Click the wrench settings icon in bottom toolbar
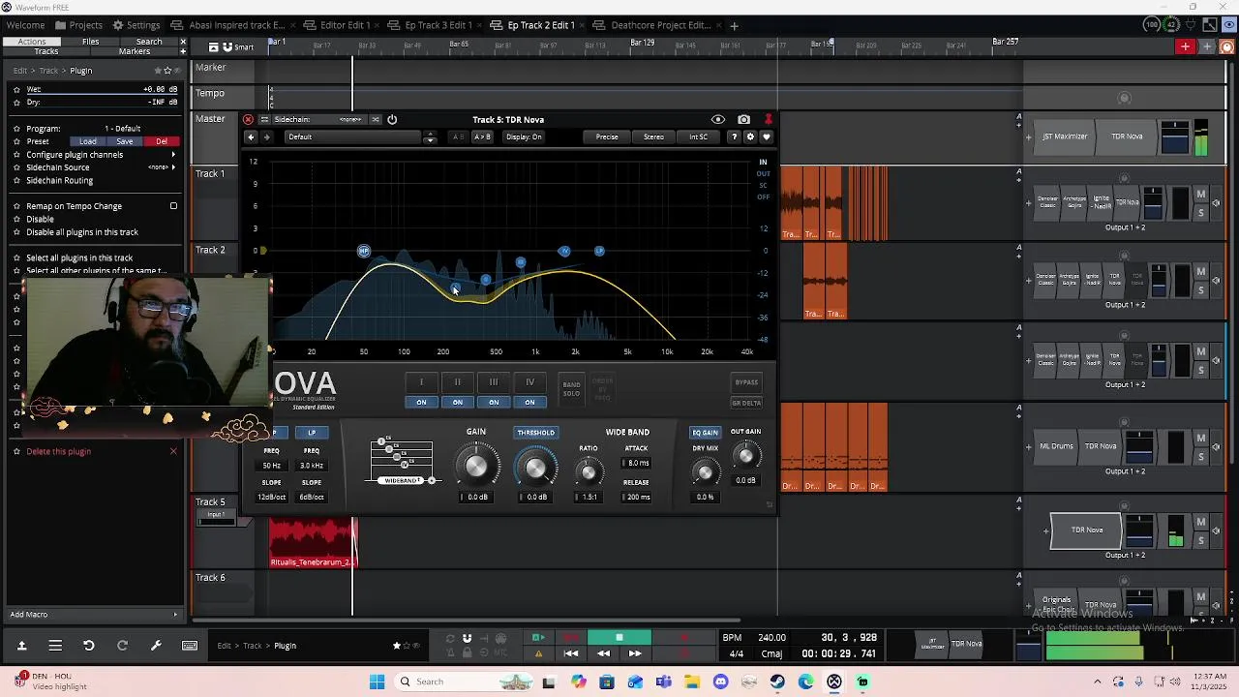Screen dimensions: 1239x697 pos(156,645)
